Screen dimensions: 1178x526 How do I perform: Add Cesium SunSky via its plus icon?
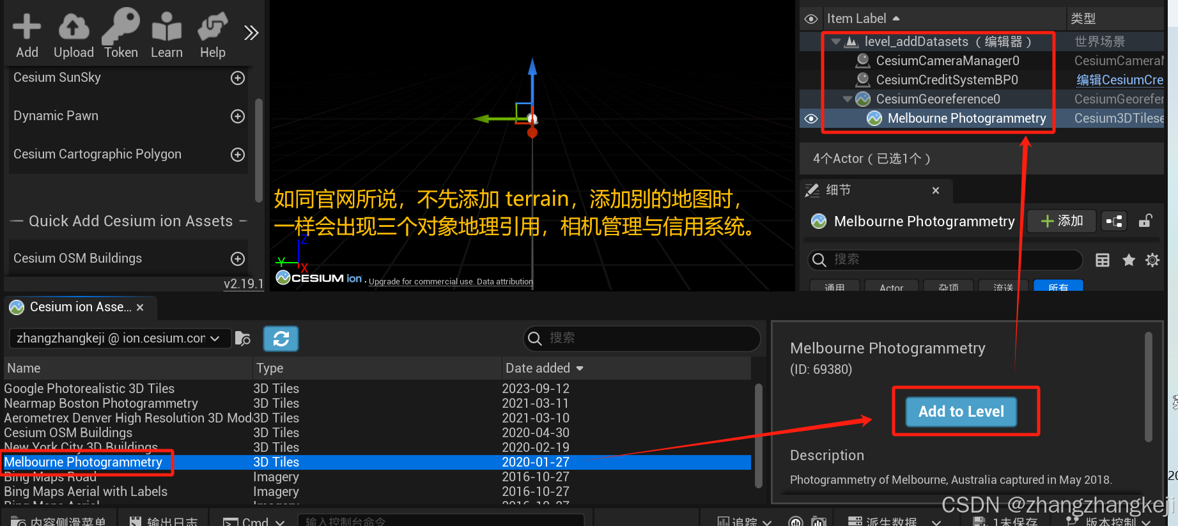[238, 78]
